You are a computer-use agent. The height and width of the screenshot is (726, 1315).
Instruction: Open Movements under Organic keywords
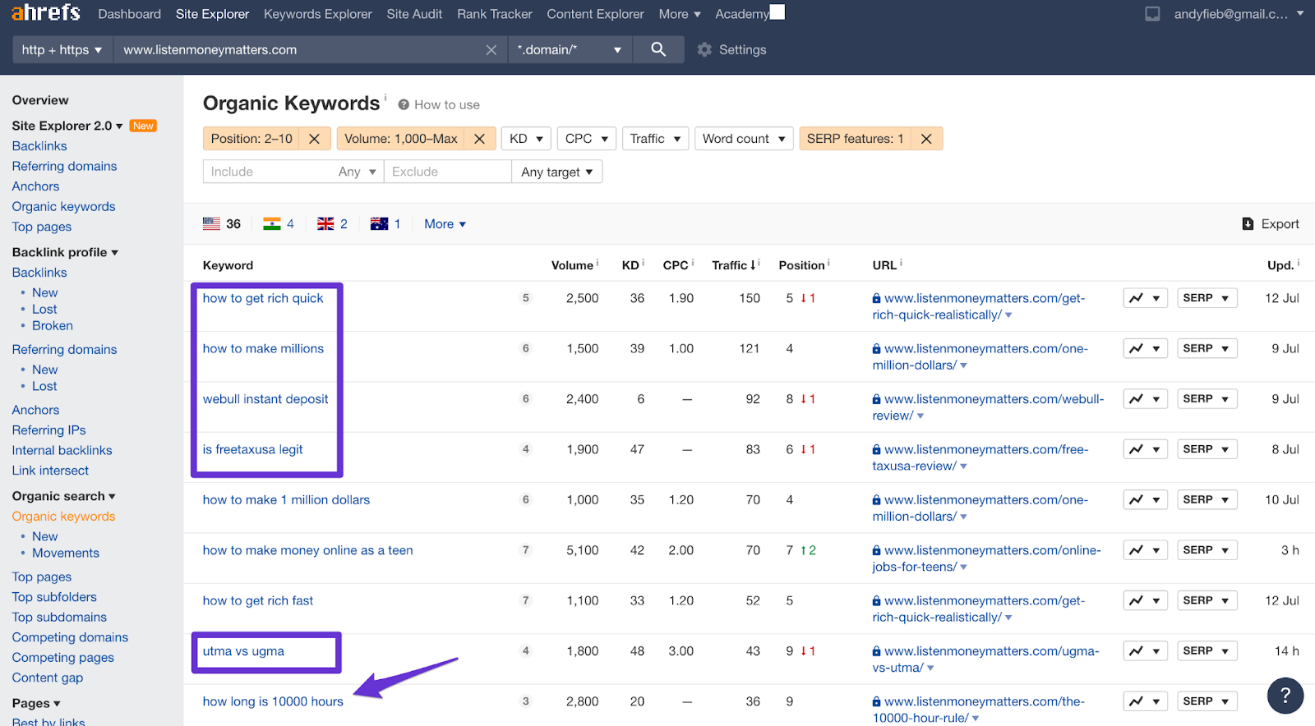(x=66, y=554)
